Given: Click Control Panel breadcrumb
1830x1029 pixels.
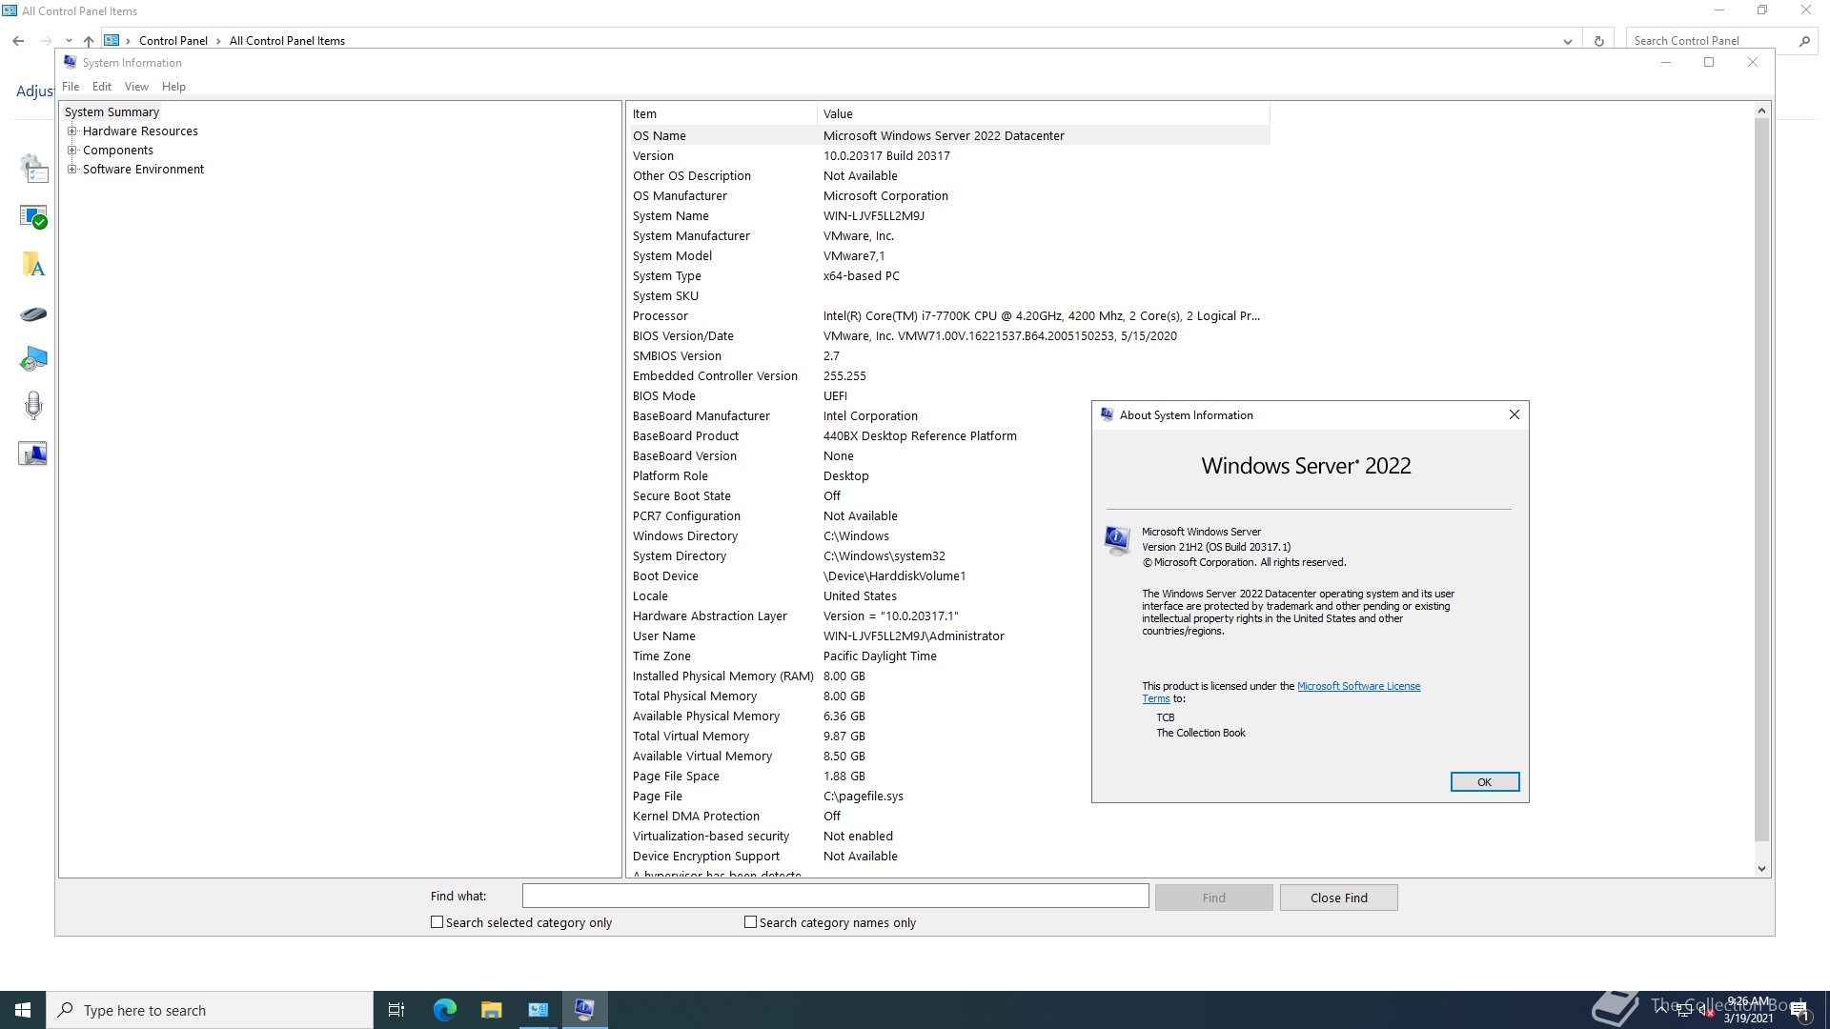Looking at the screenshot, I should click(x=173, y=41).
